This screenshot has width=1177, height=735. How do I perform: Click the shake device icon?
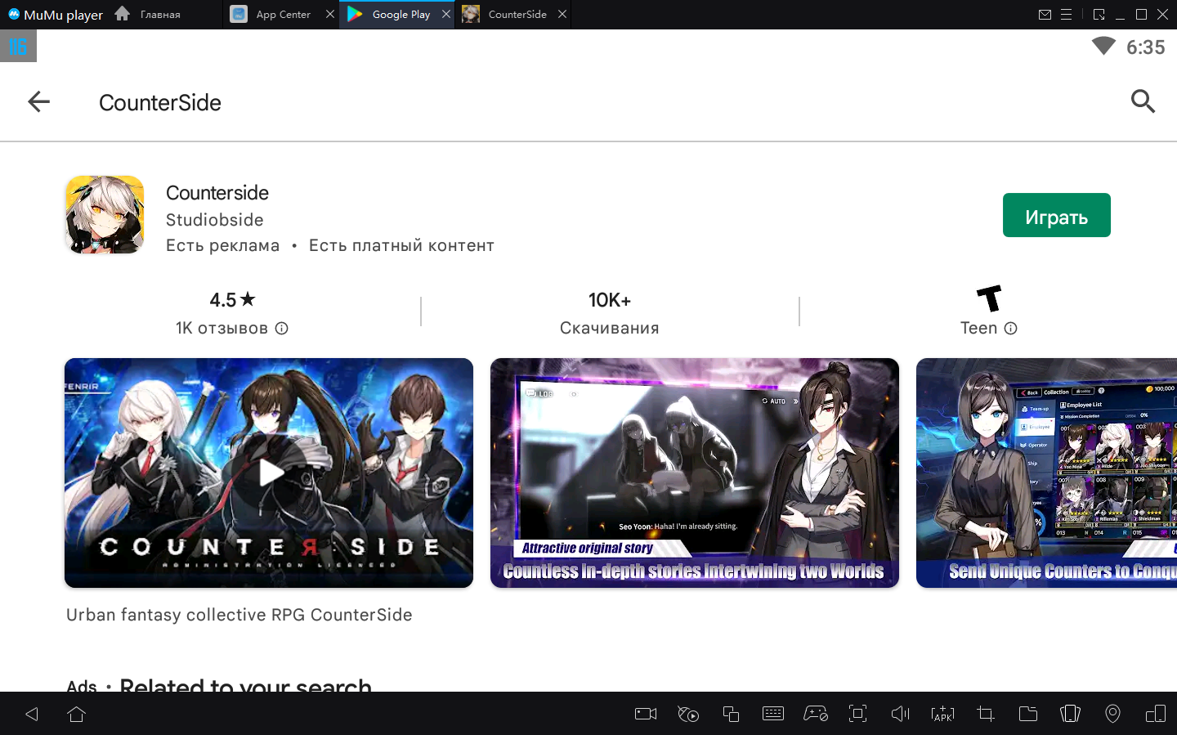1070,714
